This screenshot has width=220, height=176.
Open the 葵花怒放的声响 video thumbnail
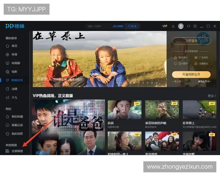pos(162,110)
